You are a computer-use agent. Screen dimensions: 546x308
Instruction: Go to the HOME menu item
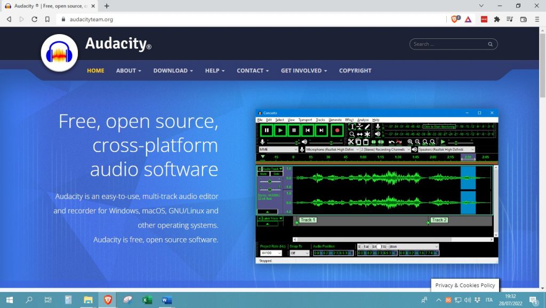click(95, 70)
